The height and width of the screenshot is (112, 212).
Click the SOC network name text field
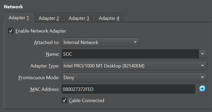[130, 54]
